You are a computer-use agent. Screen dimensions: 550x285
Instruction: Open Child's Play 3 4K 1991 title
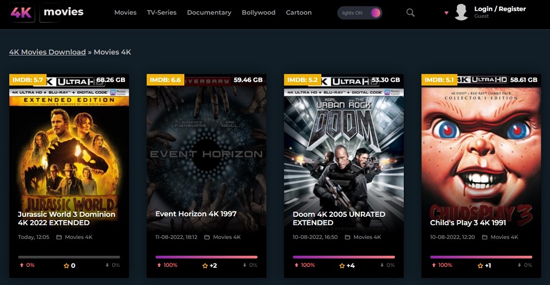point(468,223)
